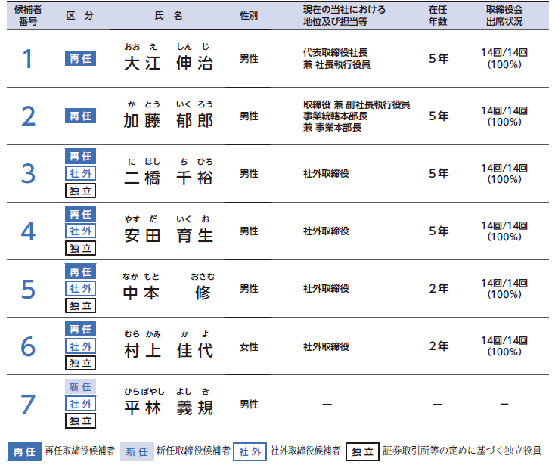Viewport: 555px width, 465px height.
Task: Open the name 大江 伸治
Action: pos(168,63)
